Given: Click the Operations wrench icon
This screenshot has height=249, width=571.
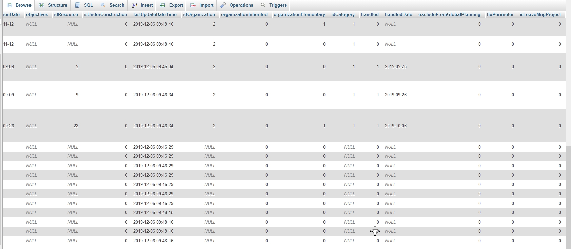Looking at the screenshot, I should 223,5.
